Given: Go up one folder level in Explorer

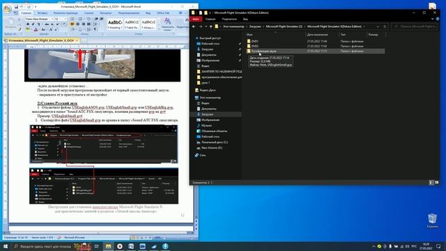Looking at the screenshot, I should pos(210,26).
